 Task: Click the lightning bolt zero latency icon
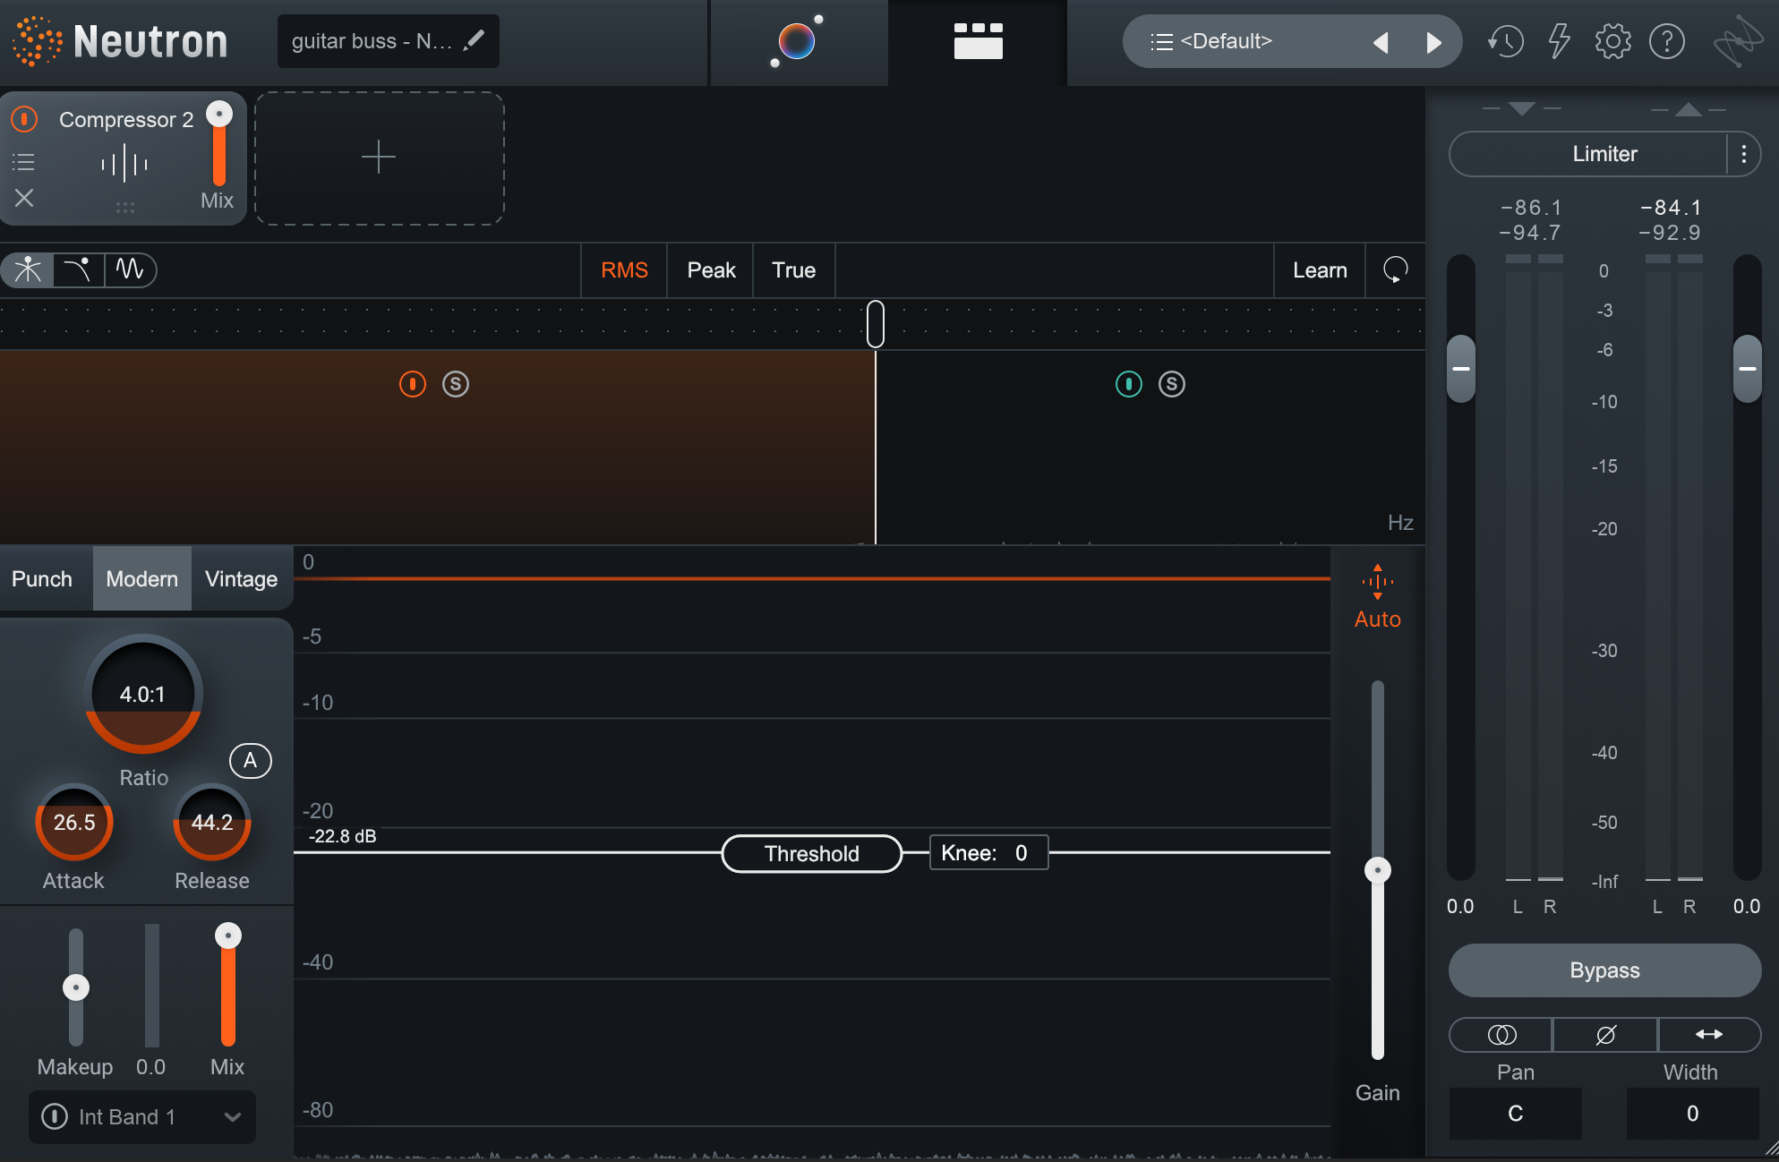(x=1560, y=41)
